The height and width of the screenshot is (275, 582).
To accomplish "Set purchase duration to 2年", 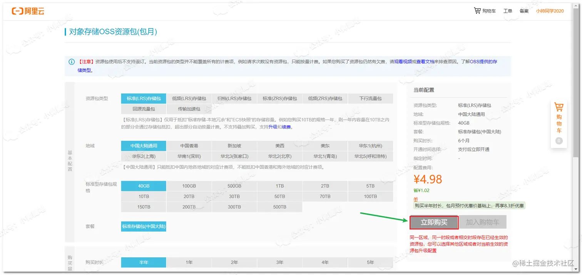I will click(234, 262).
